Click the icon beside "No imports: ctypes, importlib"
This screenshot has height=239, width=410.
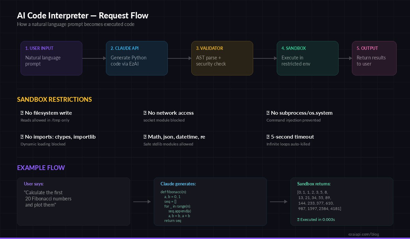click(22, 137)
